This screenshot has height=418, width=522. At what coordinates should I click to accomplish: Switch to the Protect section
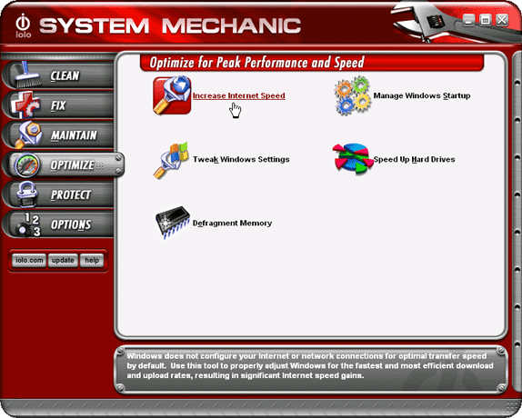(x=71, y=194)
